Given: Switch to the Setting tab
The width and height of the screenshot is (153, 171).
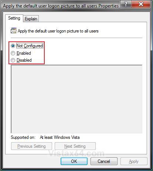Looking at the screenshot, I should click(x=14, y=18).
